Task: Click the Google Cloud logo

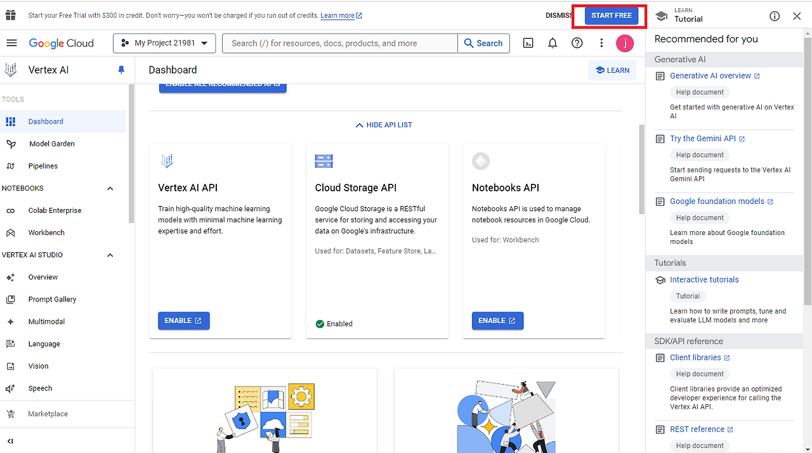Action: click(x=61, y=43)
